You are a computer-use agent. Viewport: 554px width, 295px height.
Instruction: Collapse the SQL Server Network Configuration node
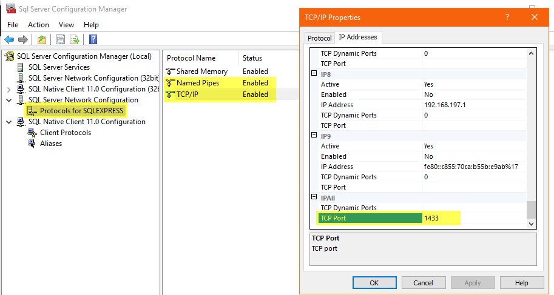(9, 100)
